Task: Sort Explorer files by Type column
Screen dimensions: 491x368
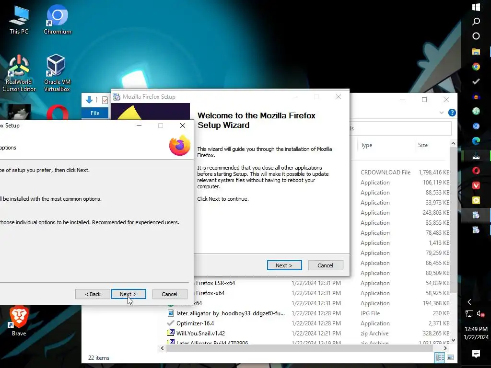Action: tap(385, 145)
